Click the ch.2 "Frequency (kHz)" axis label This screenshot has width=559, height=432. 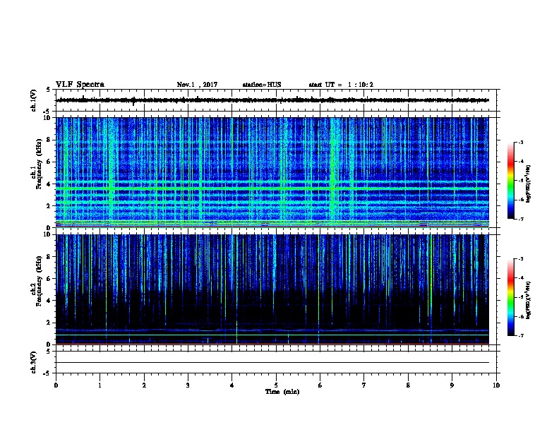[39, 281]
